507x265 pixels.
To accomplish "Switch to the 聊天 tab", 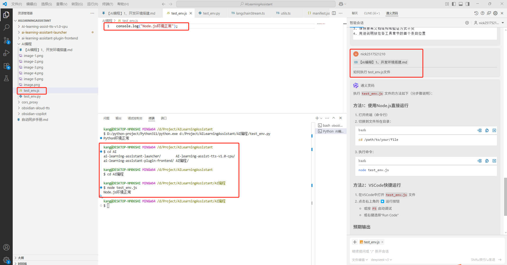I will (355, 13).
